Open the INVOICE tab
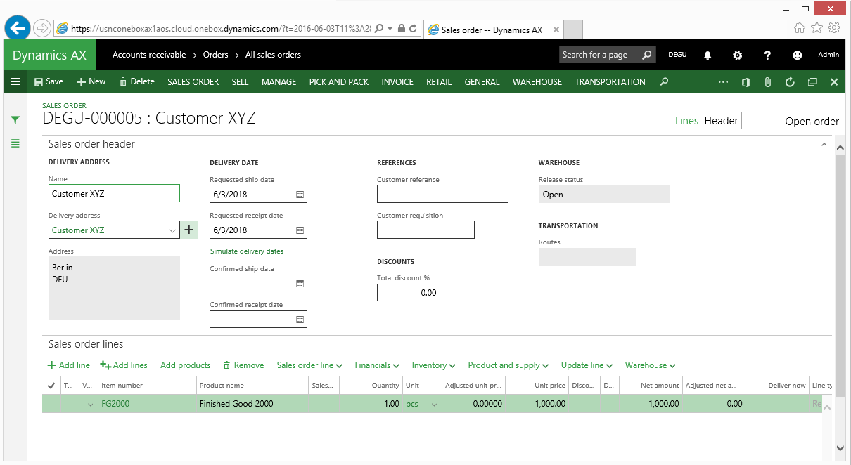Screen dimensions: 851x465 [x=397, y=82]
